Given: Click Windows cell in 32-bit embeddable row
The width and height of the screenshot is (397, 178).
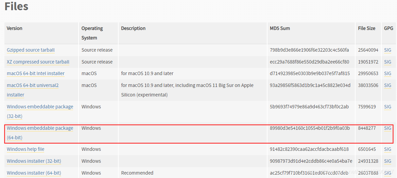Looking at the screenshot, I should pyautogui.click(x=91, y=107).
